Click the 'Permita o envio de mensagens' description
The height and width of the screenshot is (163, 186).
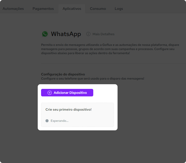pos(110,49)
